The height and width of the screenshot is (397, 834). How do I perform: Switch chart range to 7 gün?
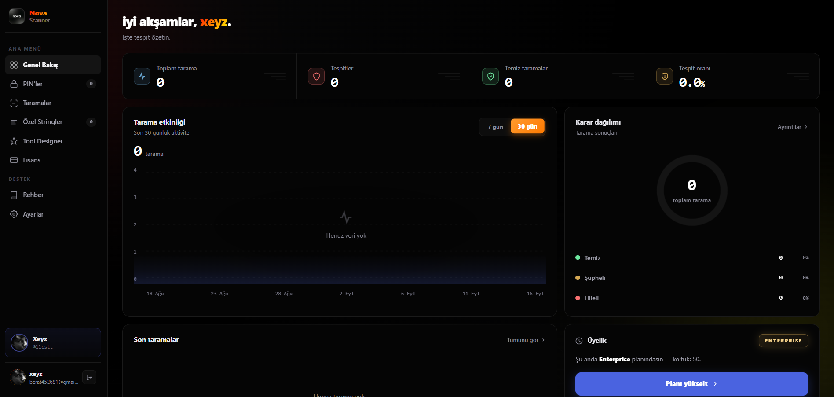pos(495,127)
